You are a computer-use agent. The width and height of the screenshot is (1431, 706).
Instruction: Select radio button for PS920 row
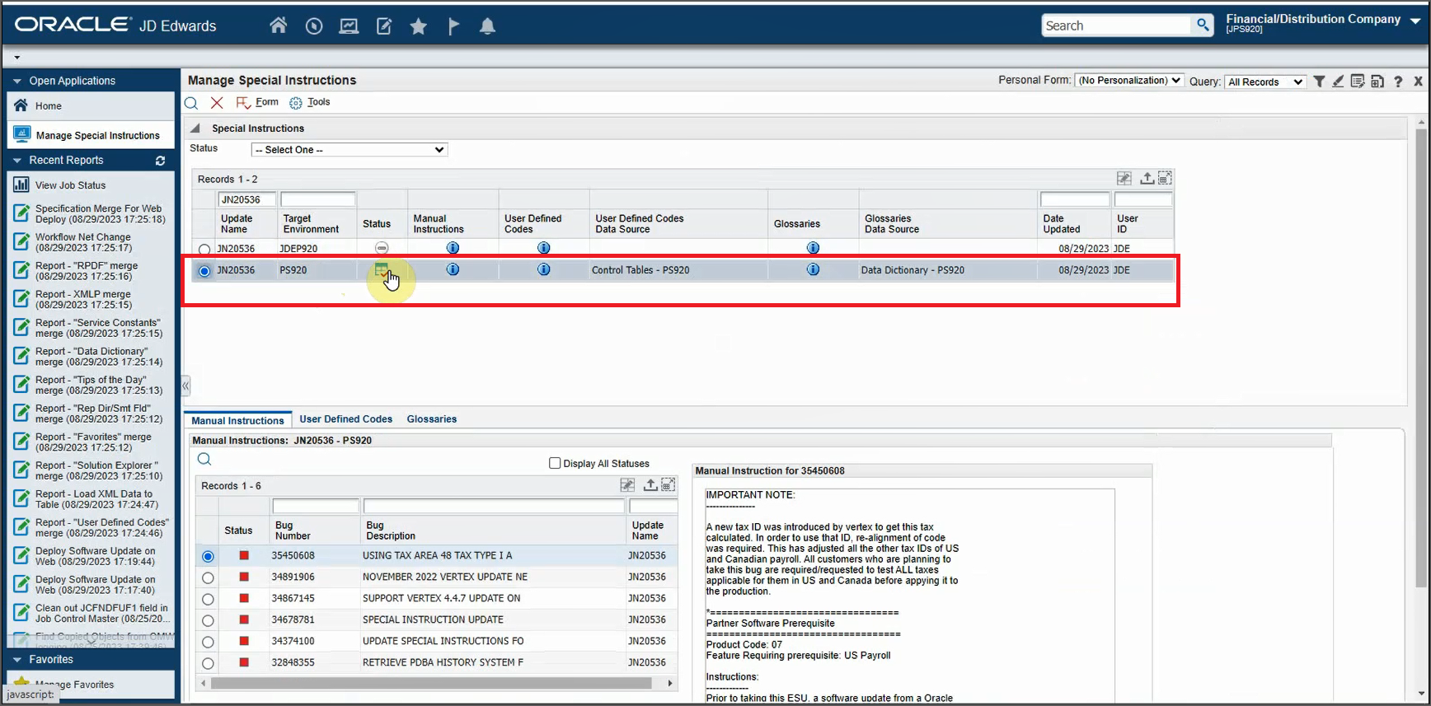click(x=204, y=270)
